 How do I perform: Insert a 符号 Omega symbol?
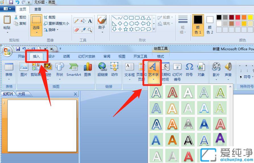(189, 70)
